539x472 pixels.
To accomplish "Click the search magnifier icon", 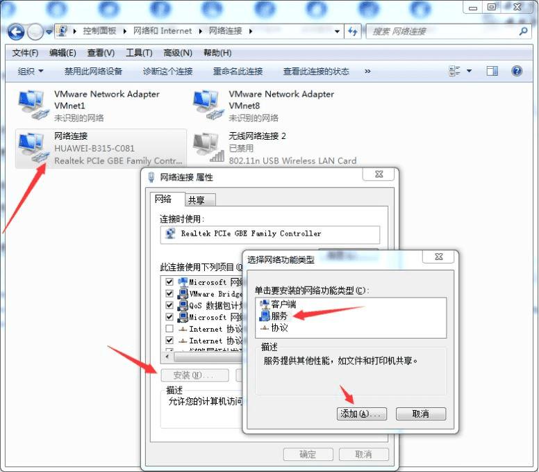I will pyautogui.click(x=523, y=31).
